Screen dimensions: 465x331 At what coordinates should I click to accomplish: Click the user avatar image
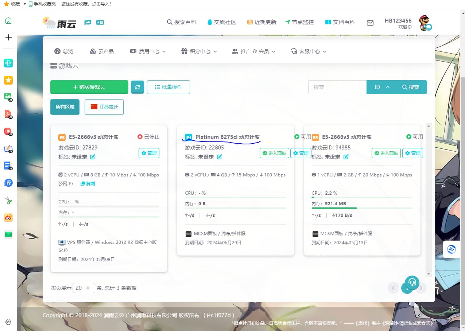(x=425, y=23)
